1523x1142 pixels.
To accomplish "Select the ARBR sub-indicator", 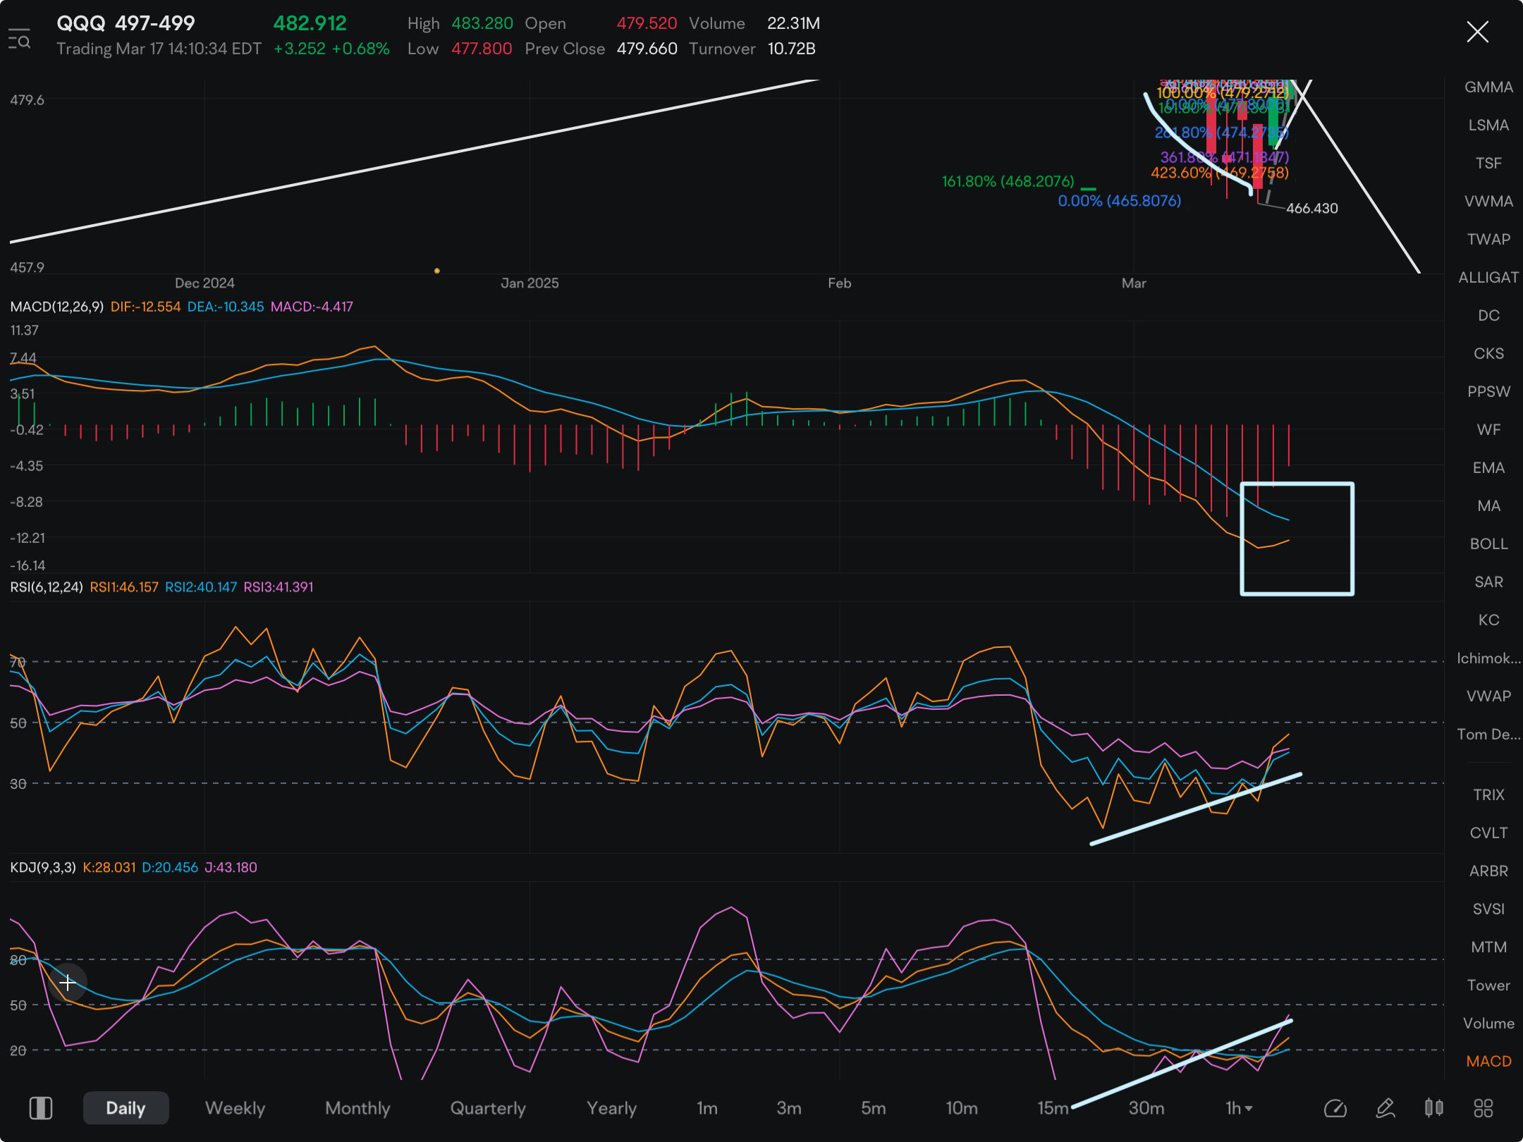I will pyautogui.click(x=1488, y=871).
